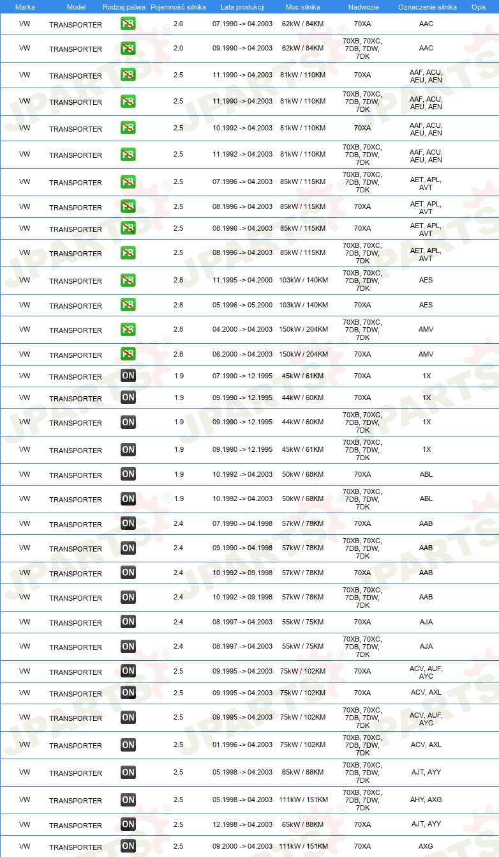Click the Lata produkcji column header
The width and height of the screenshot is (499, 857).
click(242, 6)
